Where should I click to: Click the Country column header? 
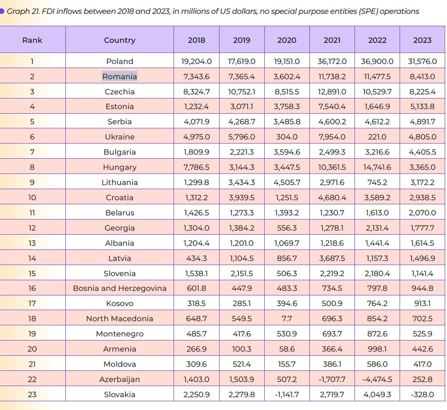click(x=120, y=40)
